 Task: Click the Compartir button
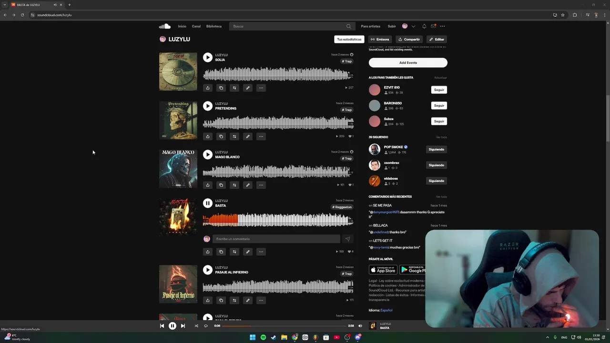pos(409,40)
